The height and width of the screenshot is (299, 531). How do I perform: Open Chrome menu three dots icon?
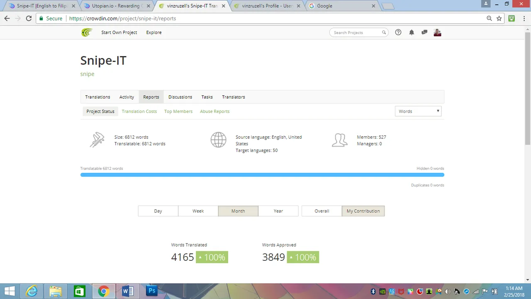[524, 18]
